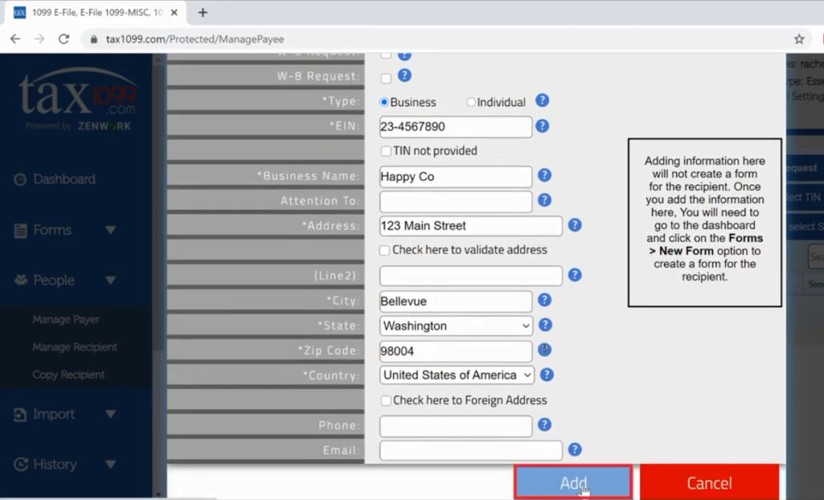Check the TIN not provided checkbox
This screenshot has height=500, width=824.
tap(385, 151)
